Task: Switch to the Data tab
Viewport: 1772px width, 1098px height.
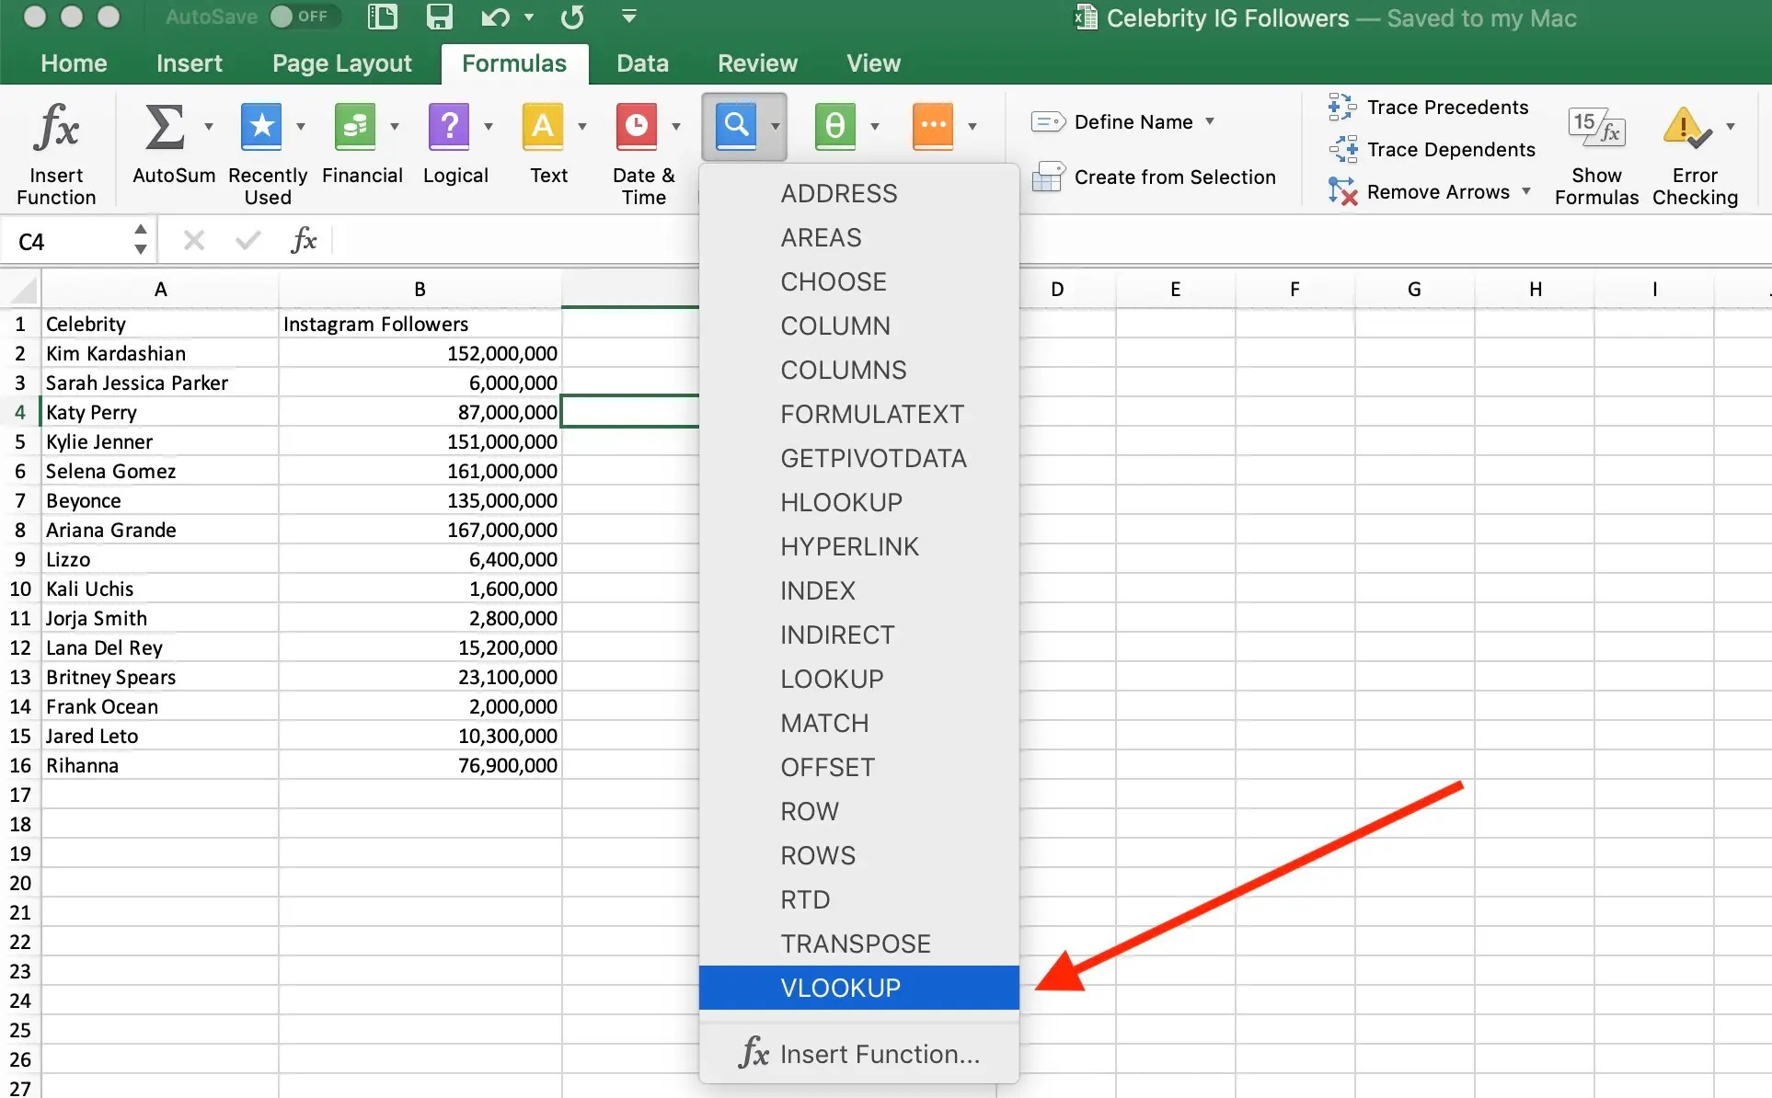Action: (642, 63)
